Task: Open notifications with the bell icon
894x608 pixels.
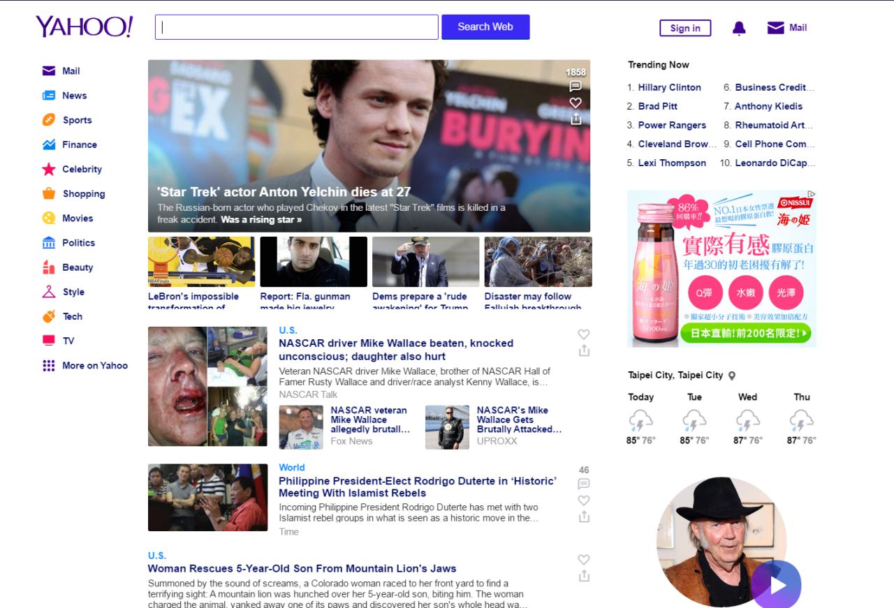Action: (739, 28)
